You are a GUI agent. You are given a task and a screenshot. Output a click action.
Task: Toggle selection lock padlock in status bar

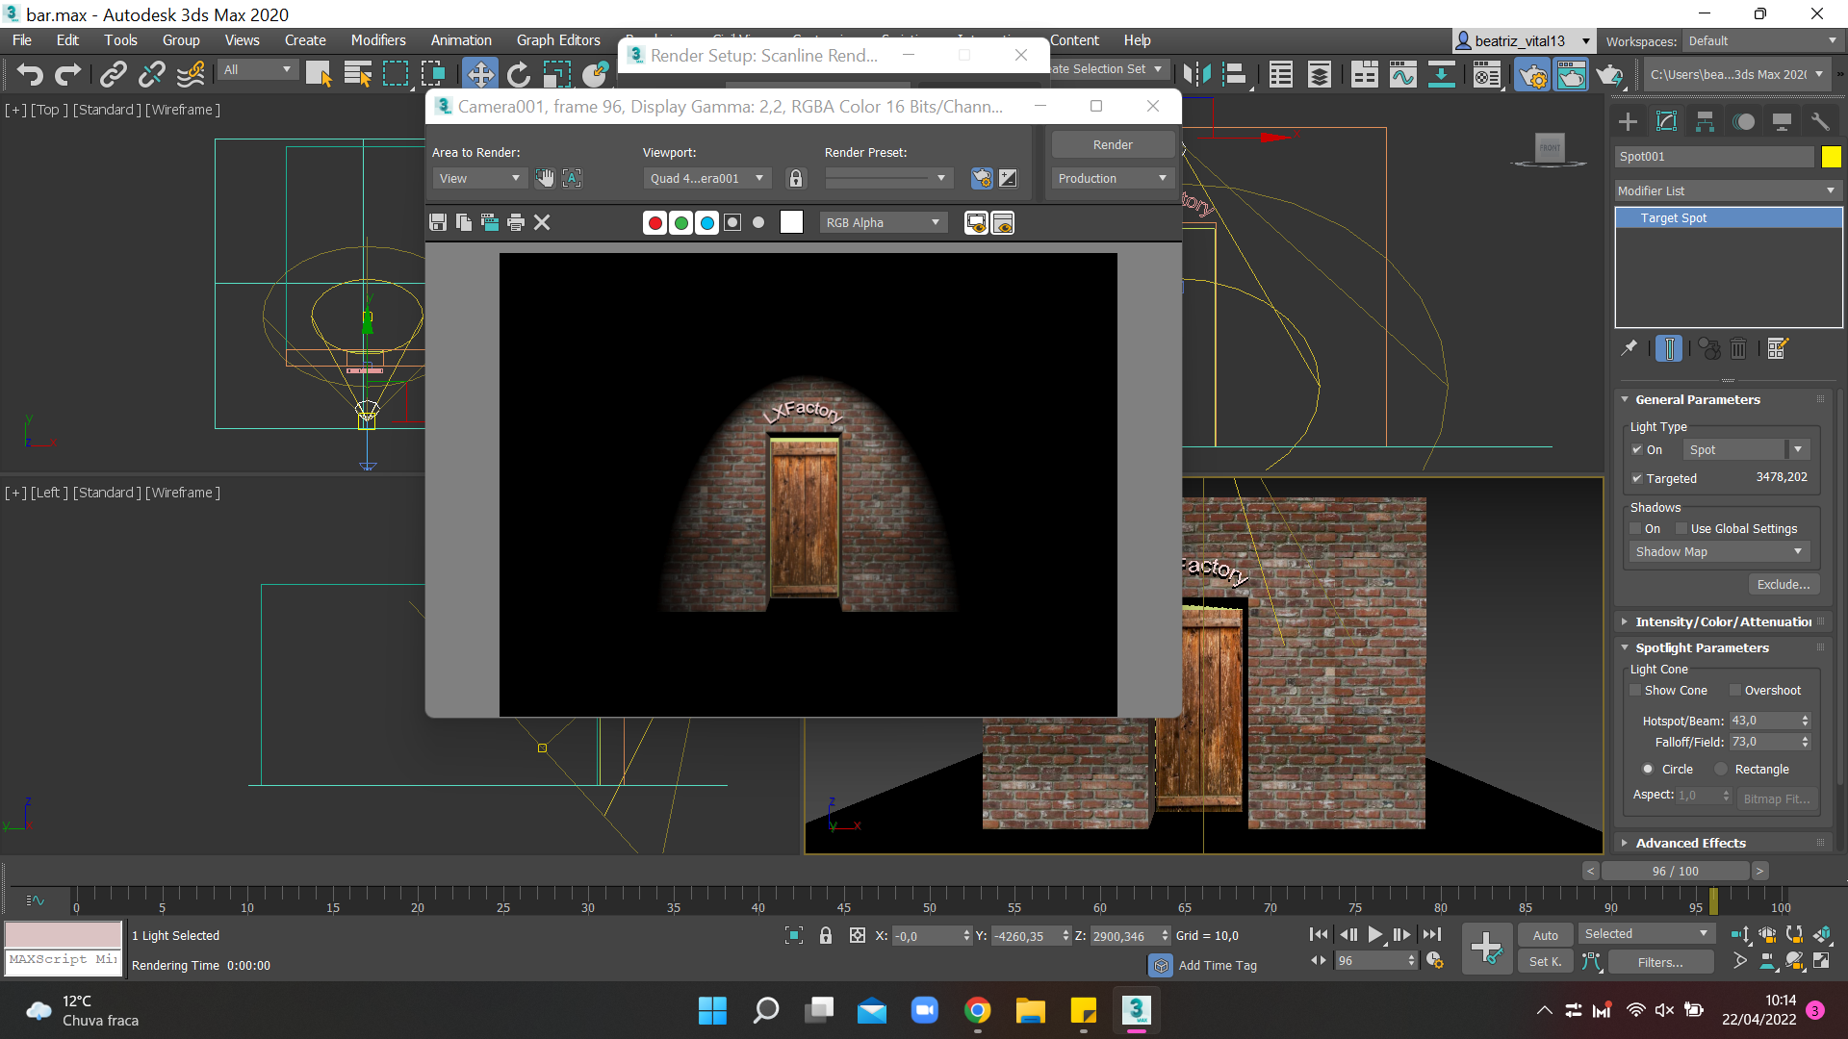click(x=825, y=935)
